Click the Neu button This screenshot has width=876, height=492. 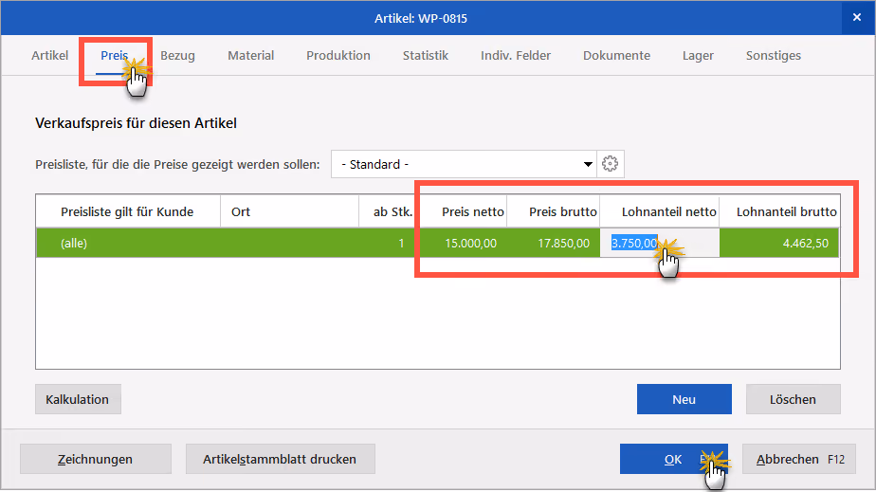click(x=684, y=399)
